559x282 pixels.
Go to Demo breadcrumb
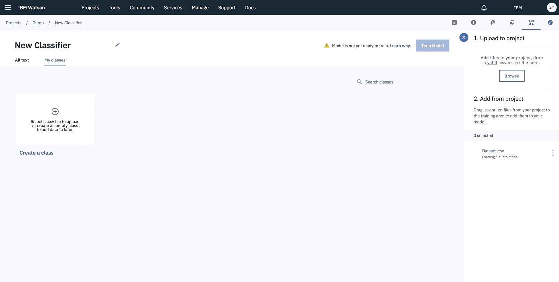[38, 23]
